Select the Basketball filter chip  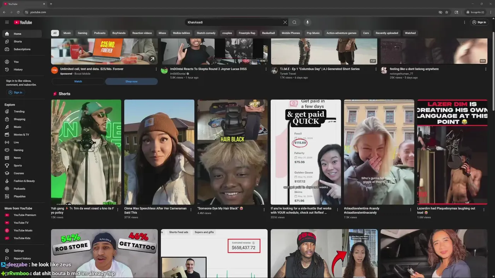(268, 33)
